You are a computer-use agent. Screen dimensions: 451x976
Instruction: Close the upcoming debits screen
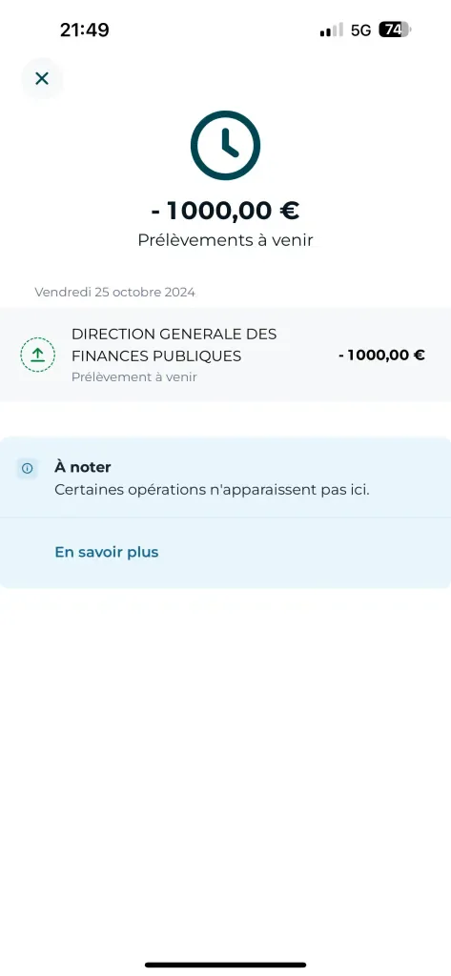tap(42, 78)
